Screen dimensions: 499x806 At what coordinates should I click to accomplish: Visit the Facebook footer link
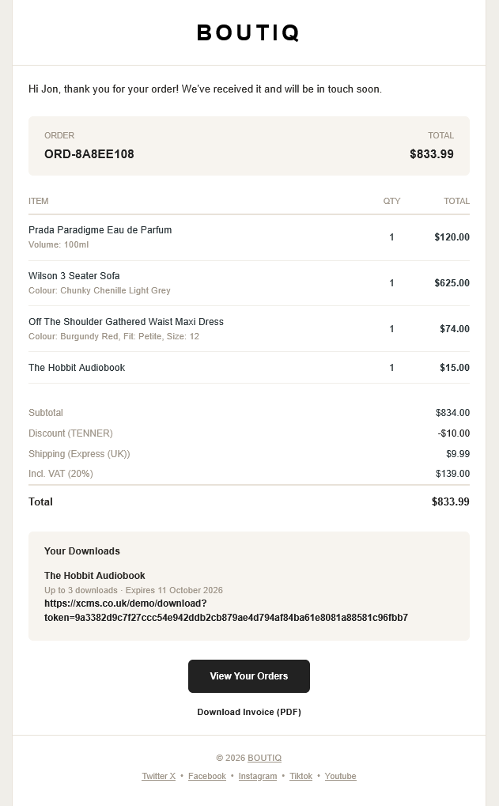click(207, 776)
